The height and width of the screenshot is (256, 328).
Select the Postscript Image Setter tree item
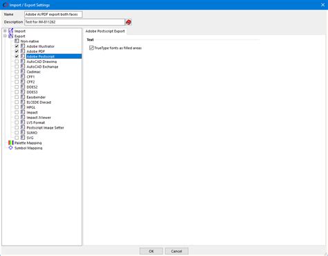coord(45,127)
